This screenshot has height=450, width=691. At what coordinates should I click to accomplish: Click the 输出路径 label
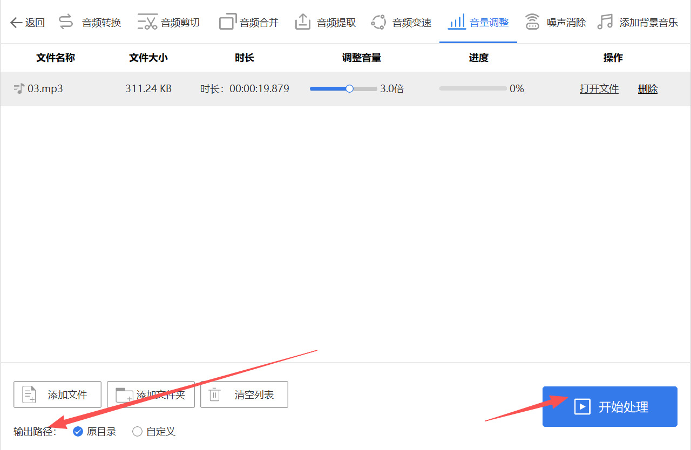coord(35,432)
